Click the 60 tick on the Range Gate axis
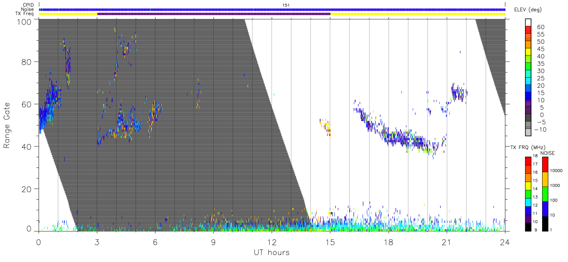This screenshot has width=568, height=262. 27,104
